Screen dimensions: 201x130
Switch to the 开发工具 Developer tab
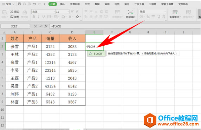[139, 4]
